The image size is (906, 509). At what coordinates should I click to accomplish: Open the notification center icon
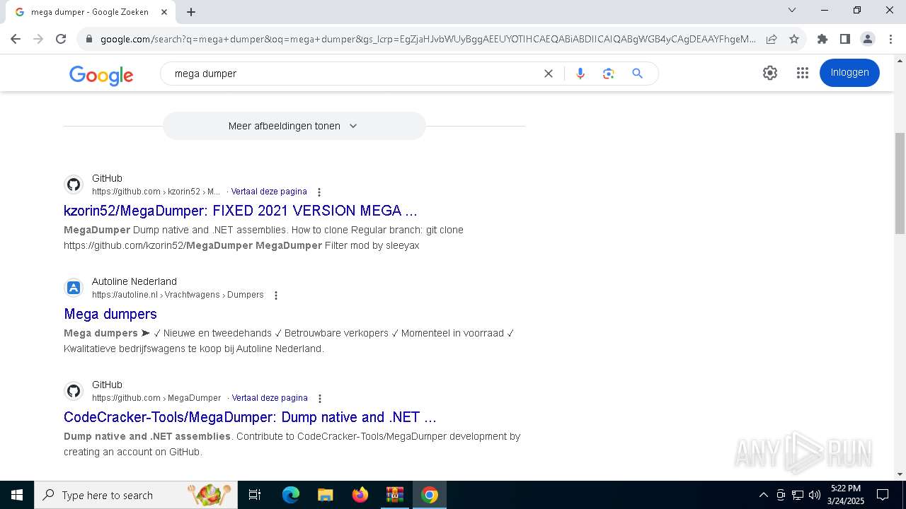(x=883, y=495)
